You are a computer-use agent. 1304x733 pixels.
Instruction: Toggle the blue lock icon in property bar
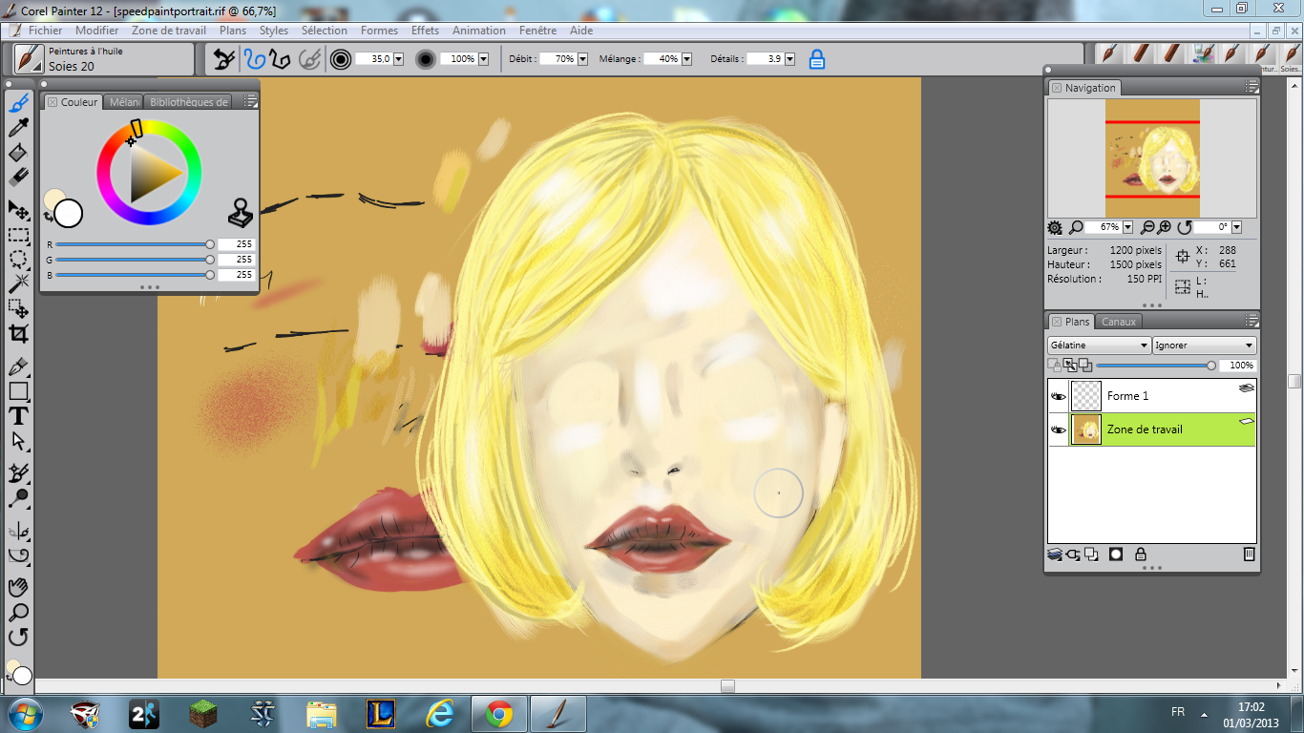tap(817, 59)
